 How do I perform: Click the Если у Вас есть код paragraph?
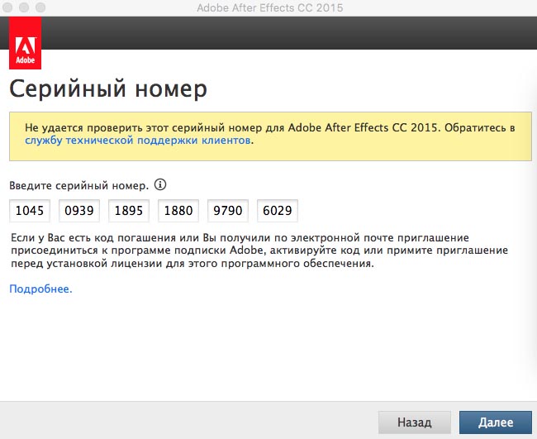pos(259,251)
